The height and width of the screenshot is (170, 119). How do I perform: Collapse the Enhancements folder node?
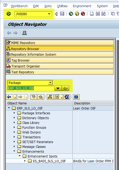click(x=14, y=151)
